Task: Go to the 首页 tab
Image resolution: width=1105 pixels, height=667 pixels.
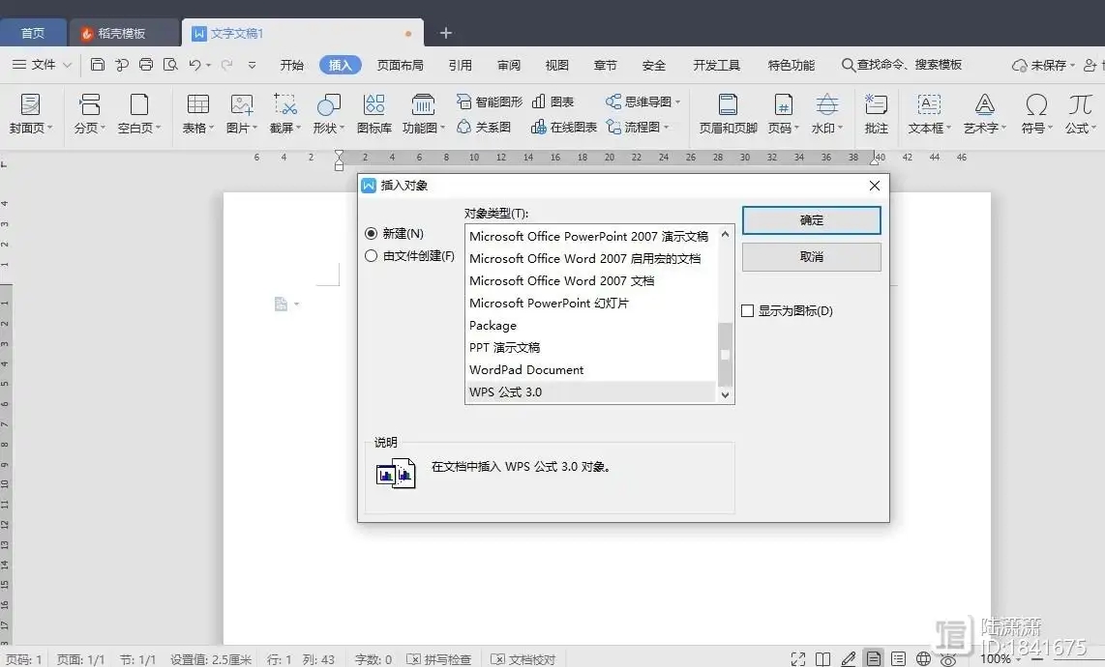Action: [x=33, y=33]
